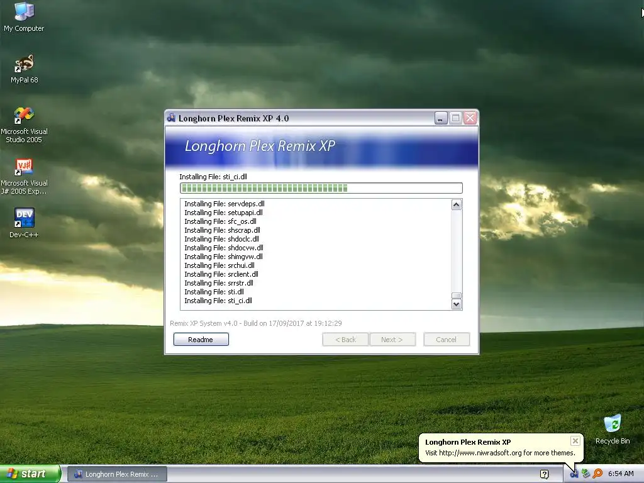Select log line 'Installing File: srchui.dll'
Viewport: 644px width, 483px height.
pos(219,265)
